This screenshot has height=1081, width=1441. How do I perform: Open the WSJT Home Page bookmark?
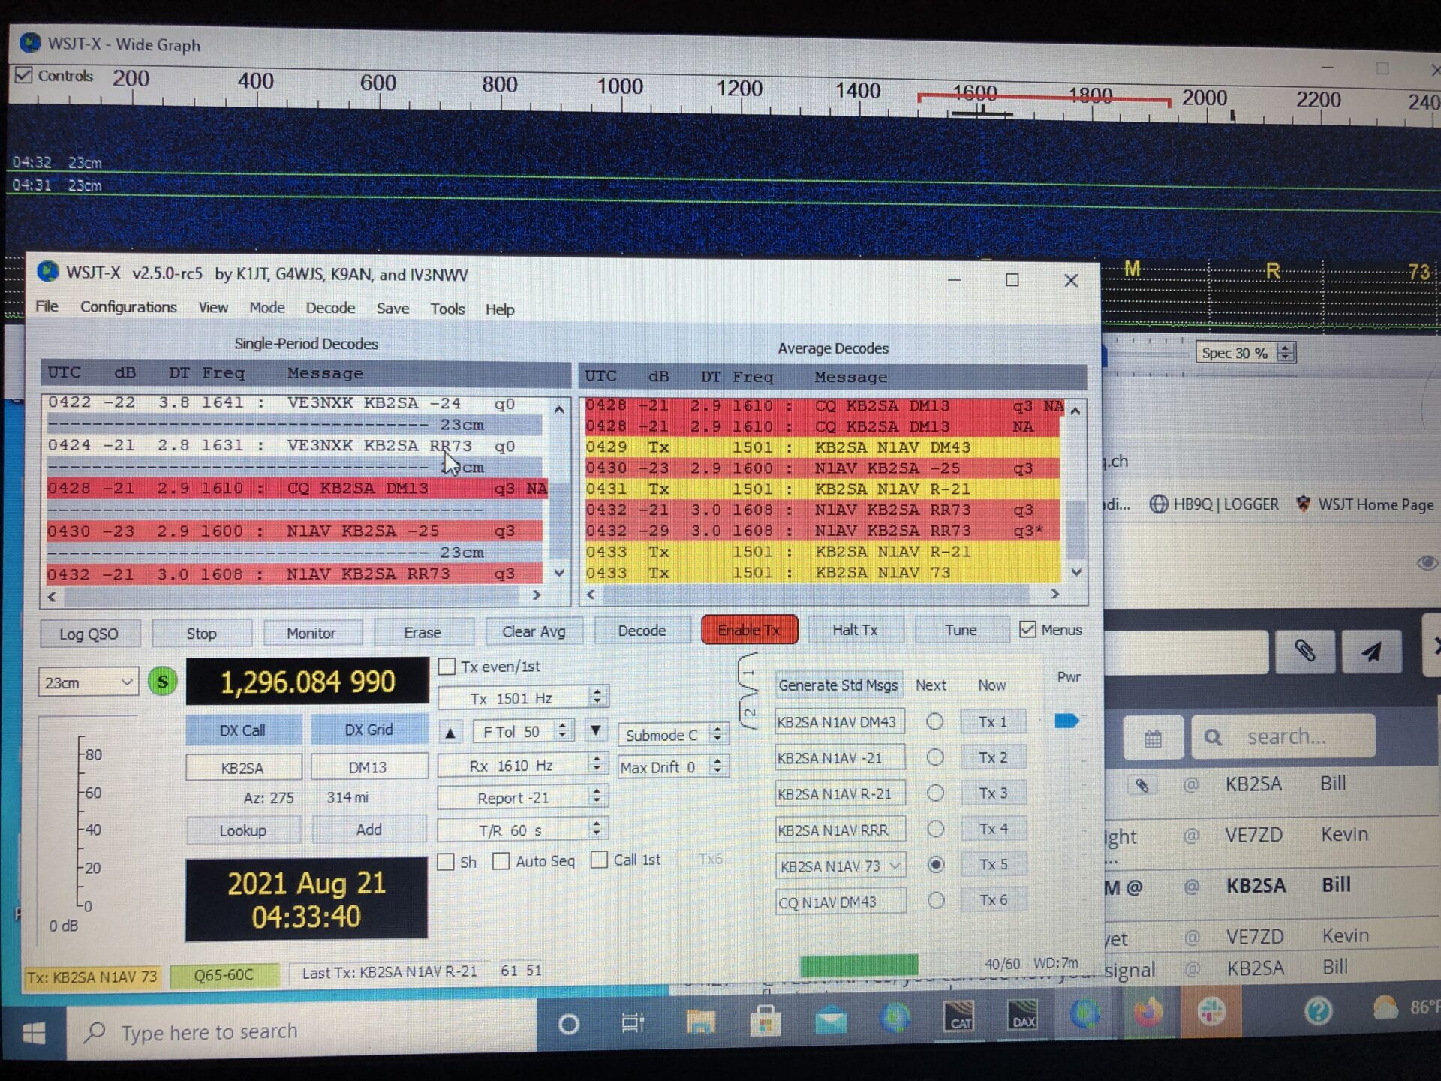(1366, 504)
